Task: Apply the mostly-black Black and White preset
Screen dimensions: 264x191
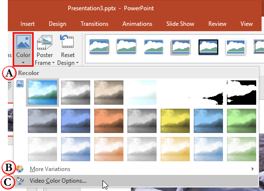Action: coord(242,93)
